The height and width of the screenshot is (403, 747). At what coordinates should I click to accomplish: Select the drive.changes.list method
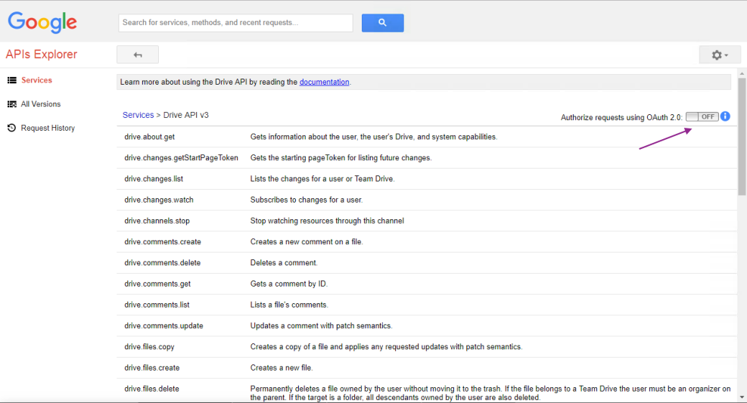pyautogui.click(x=154, y=178)
